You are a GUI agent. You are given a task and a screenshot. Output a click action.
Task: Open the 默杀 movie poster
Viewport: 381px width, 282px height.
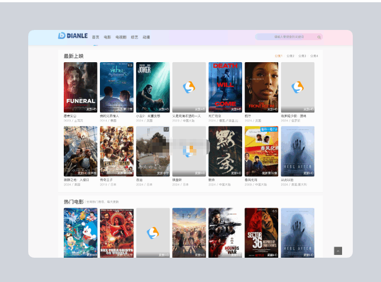(225, 151)
